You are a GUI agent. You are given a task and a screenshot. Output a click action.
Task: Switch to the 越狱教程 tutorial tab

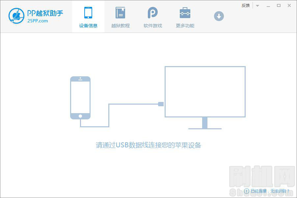pos(121,17)
